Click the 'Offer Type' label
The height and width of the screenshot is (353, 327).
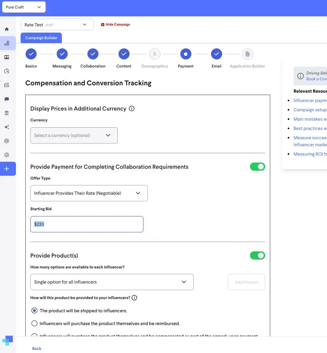pos(40,178)
